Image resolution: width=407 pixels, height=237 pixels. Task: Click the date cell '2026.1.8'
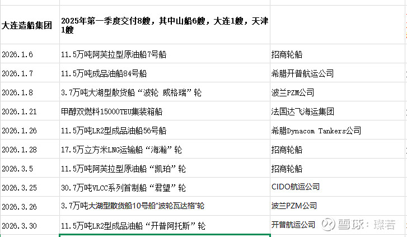point(30,92)
